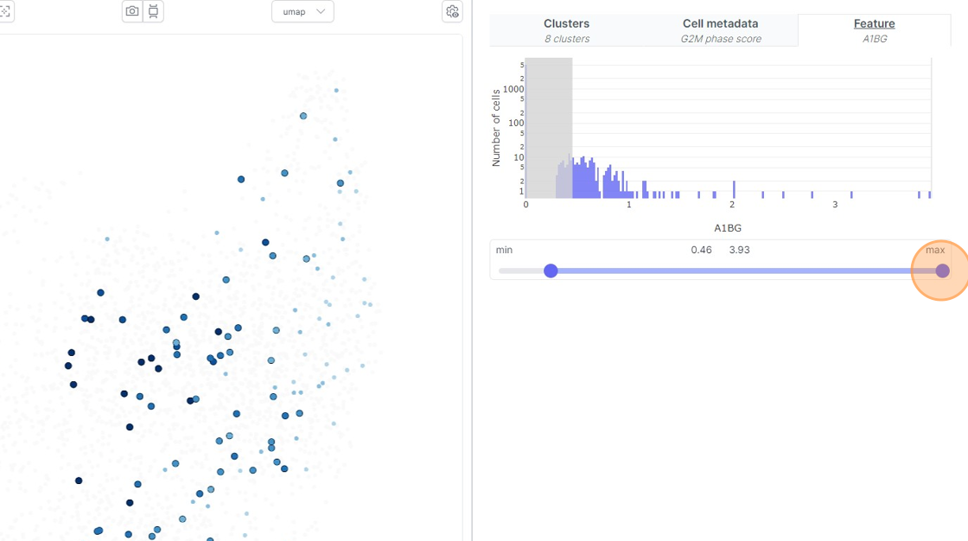This screenshot has height=541, width=968.
Task: Click the min slider handle
Action: (x=551, y=270)
